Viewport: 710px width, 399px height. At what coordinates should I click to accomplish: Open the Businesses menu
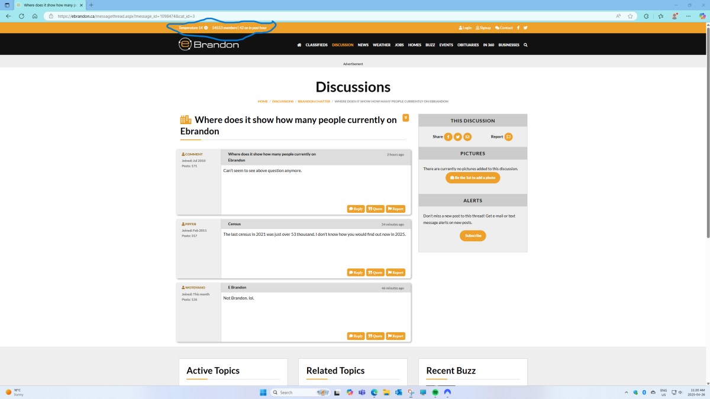509,45
